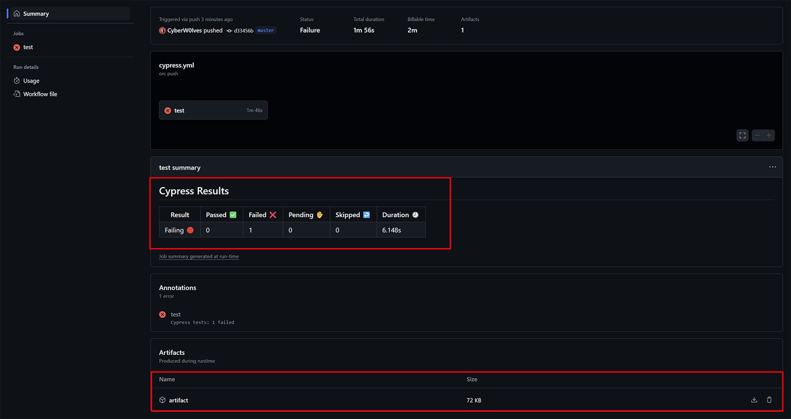This screenshot has height=419, width=791.
Task: Click the billable time 2m value
Action: (x=412, y=30)
